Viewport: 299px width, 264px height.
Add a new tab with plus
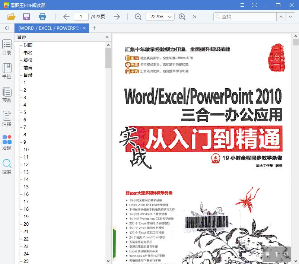[x=94, y=28]
